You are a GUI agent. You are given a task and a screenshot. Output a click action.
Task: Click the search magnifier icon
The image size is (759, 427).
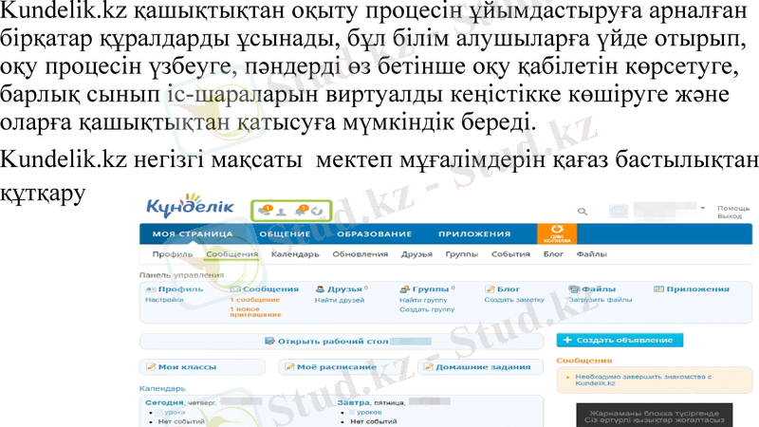(580, 212)
